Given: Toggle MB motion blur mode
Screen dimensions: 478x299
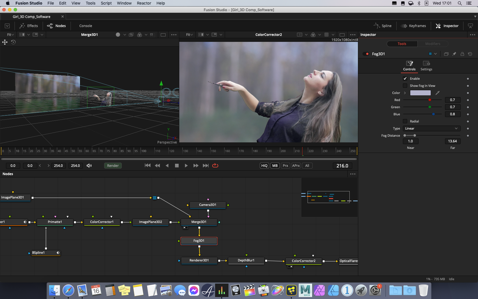Looking at the screenshot, I should click(x=275, y=166).
